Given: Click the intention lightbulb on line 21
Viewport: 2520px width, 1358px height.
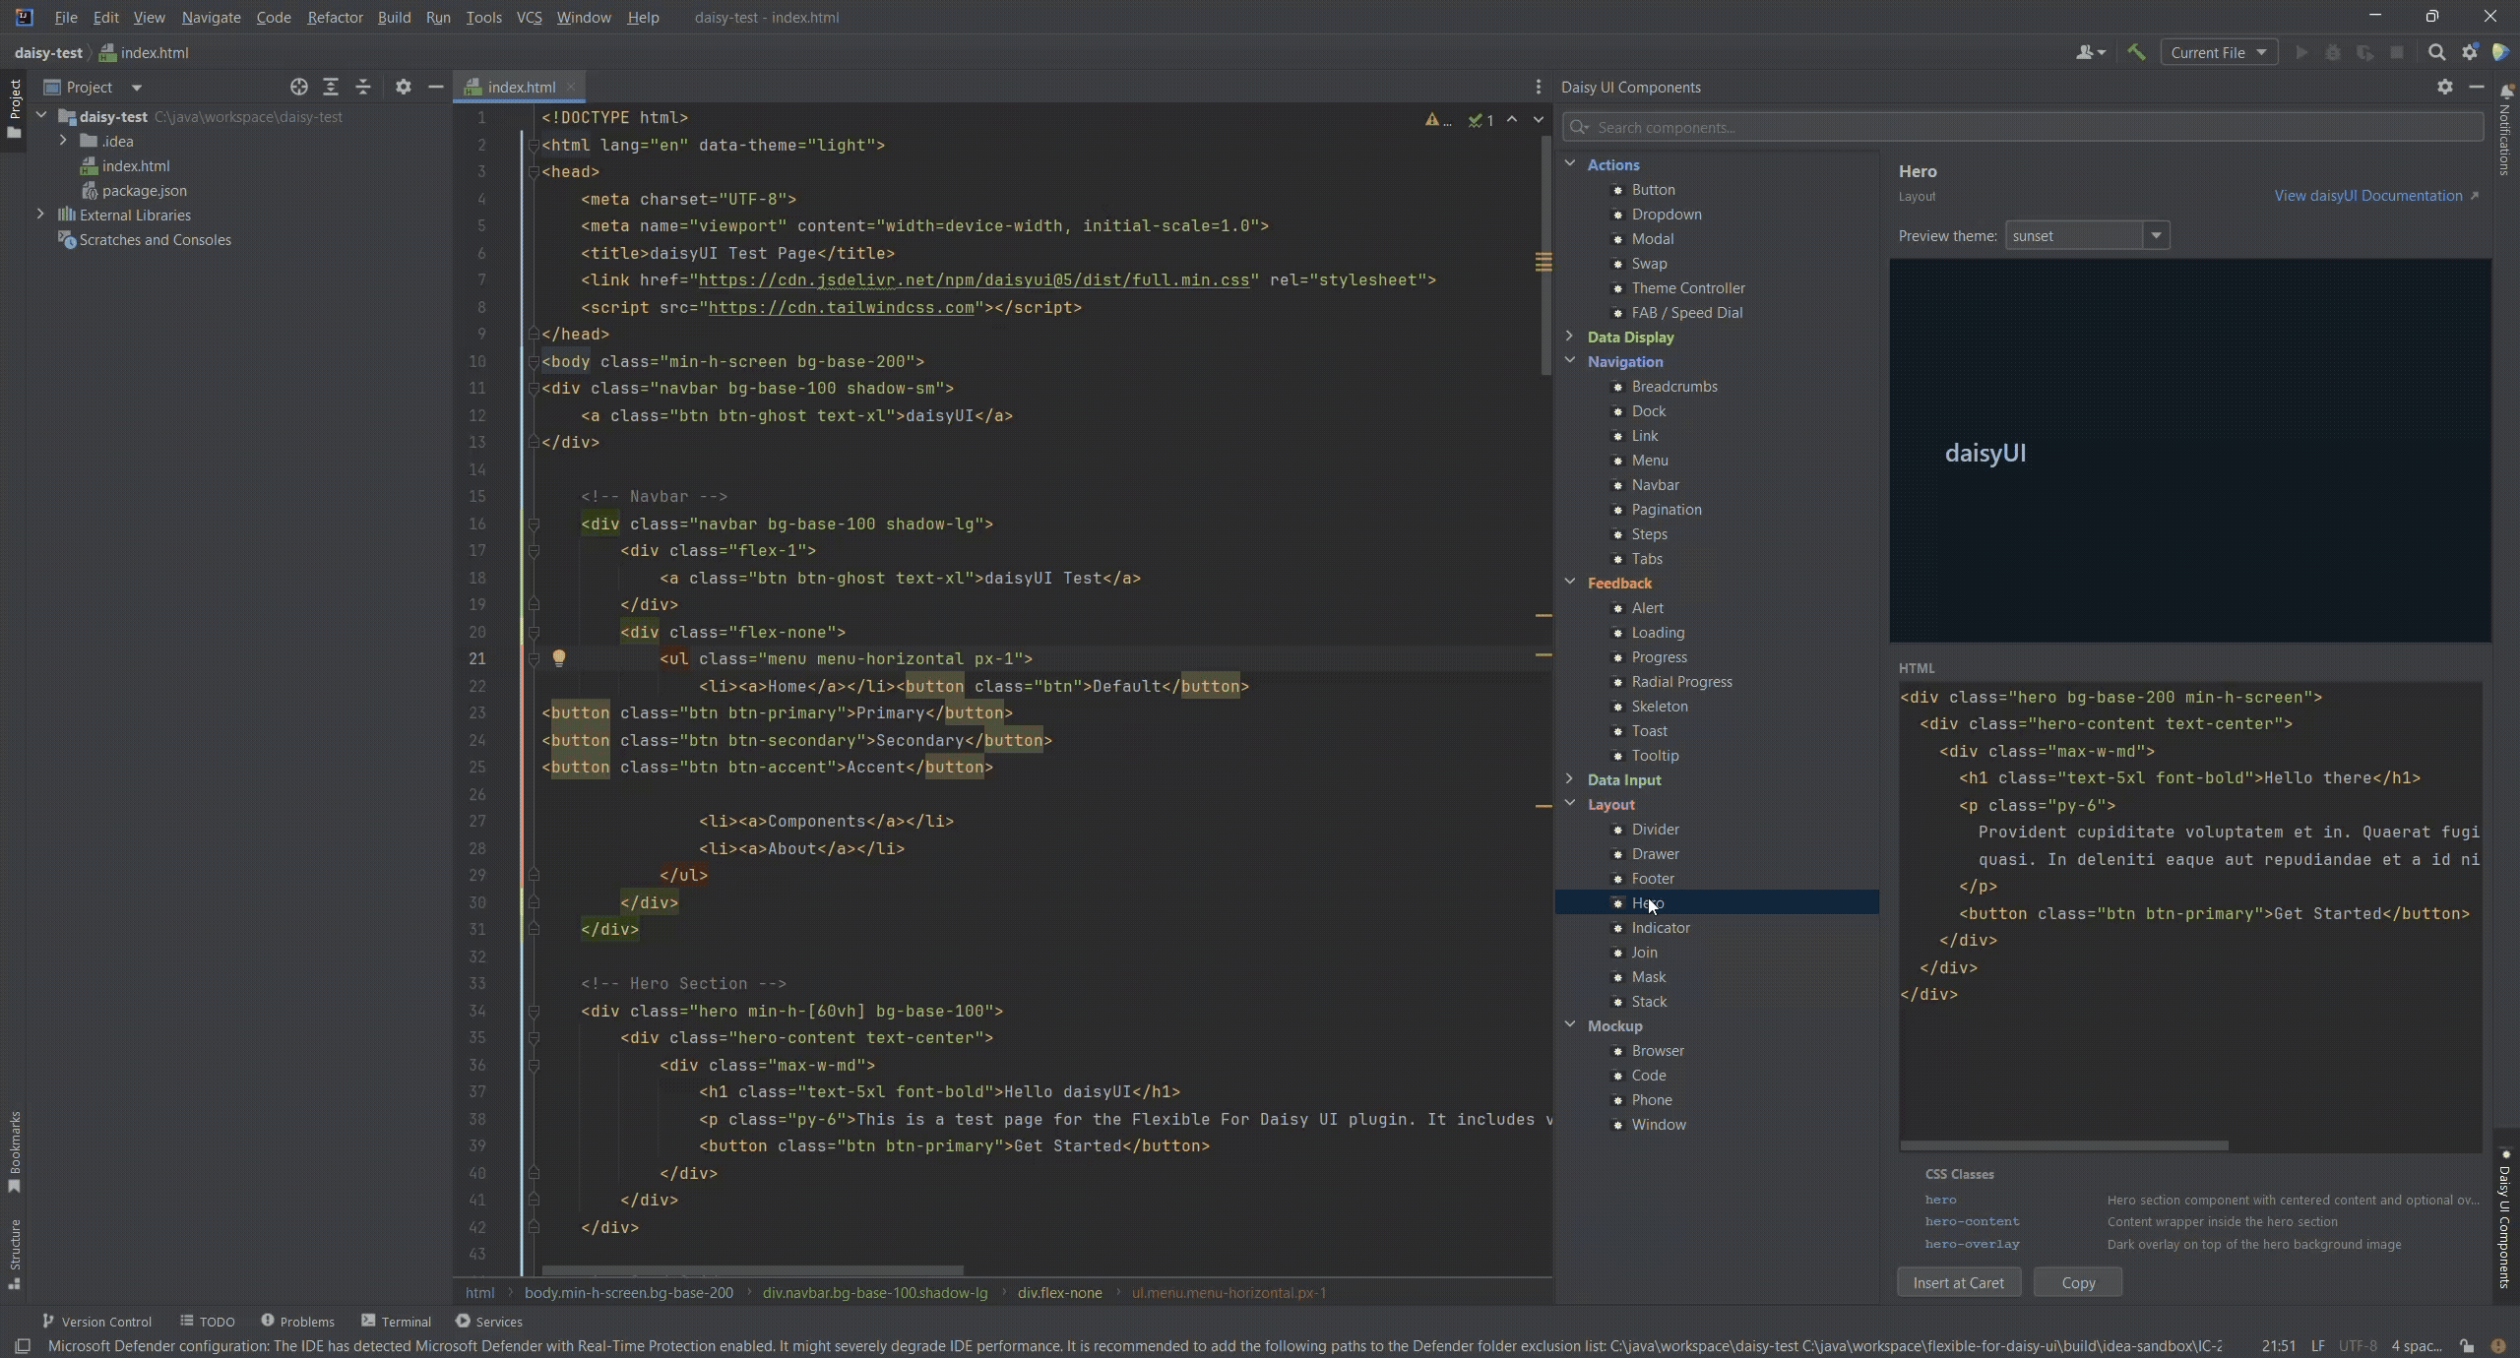Looking at the screenshot, I should (558, 658).
